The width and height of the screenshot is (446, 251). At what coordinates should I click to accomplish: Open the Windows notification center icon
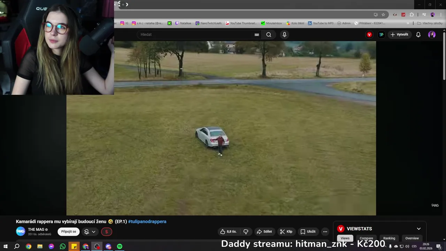(439, 246)
